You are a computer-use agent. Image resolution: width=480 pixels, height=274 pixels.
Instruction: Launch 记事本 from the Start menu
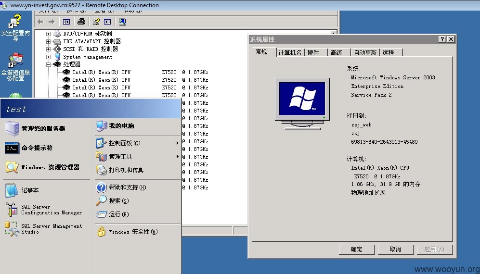pyautogui.click(x=22, y=190)
